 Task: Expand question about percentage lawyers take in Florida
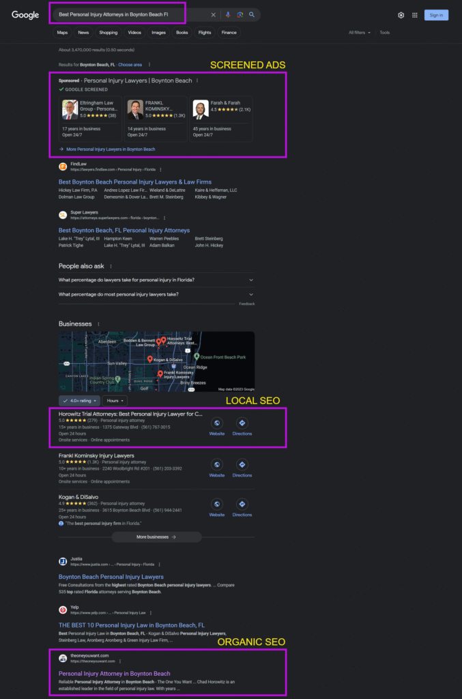[x=156, y=280]
